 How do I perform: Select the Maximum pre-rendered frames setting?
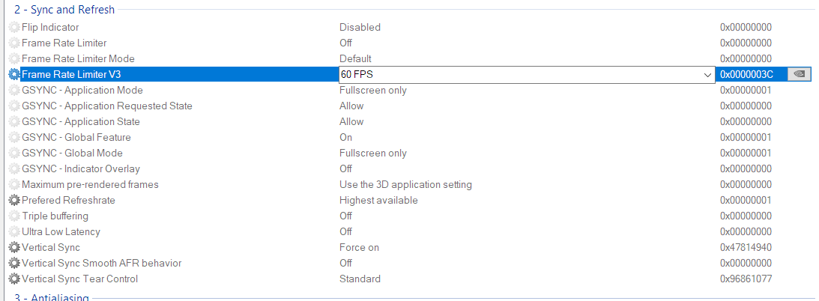(90, 184)
